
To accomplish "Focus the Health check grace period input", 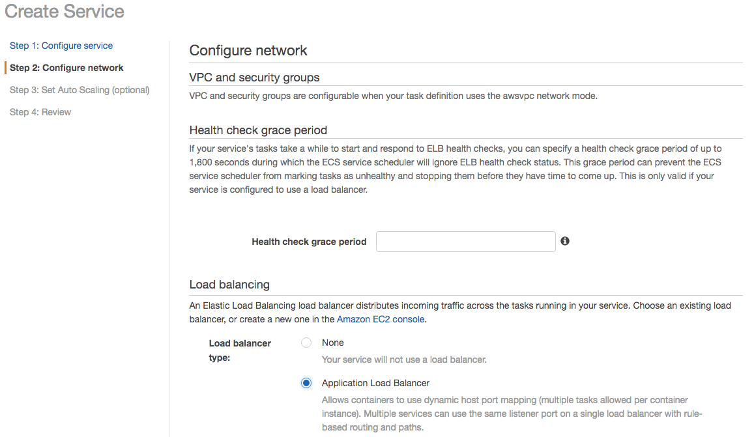I will point(465,242).
